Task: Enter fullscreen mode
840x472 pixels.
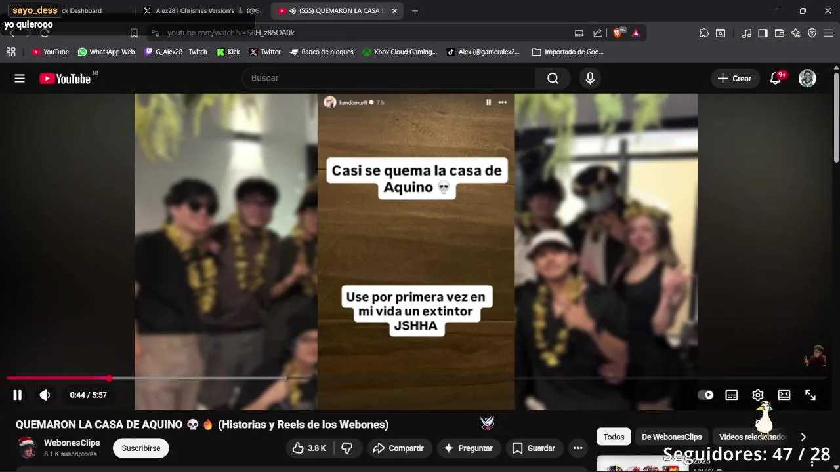Action: [810, 395]
